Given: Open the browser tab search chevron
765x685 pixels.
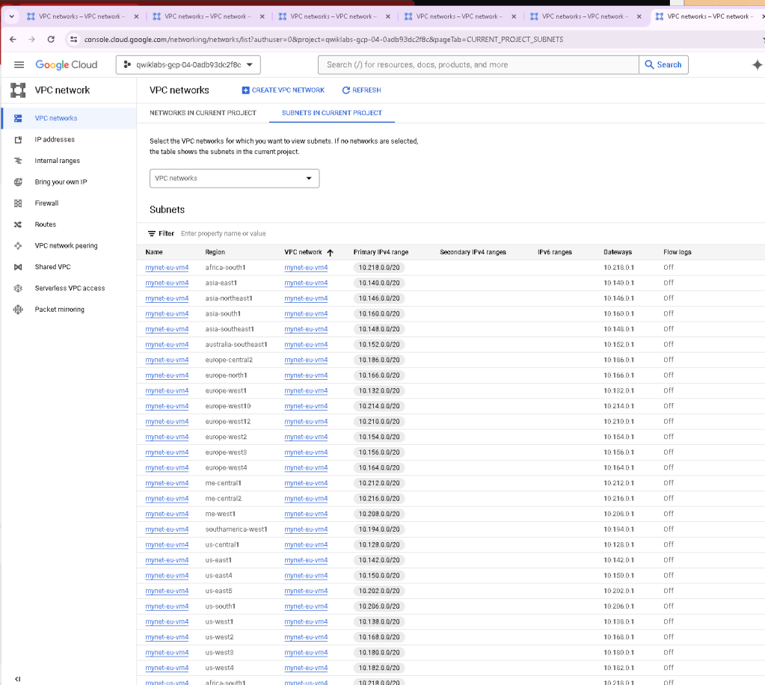Looking at the screenshot, I should click(11, 16).
